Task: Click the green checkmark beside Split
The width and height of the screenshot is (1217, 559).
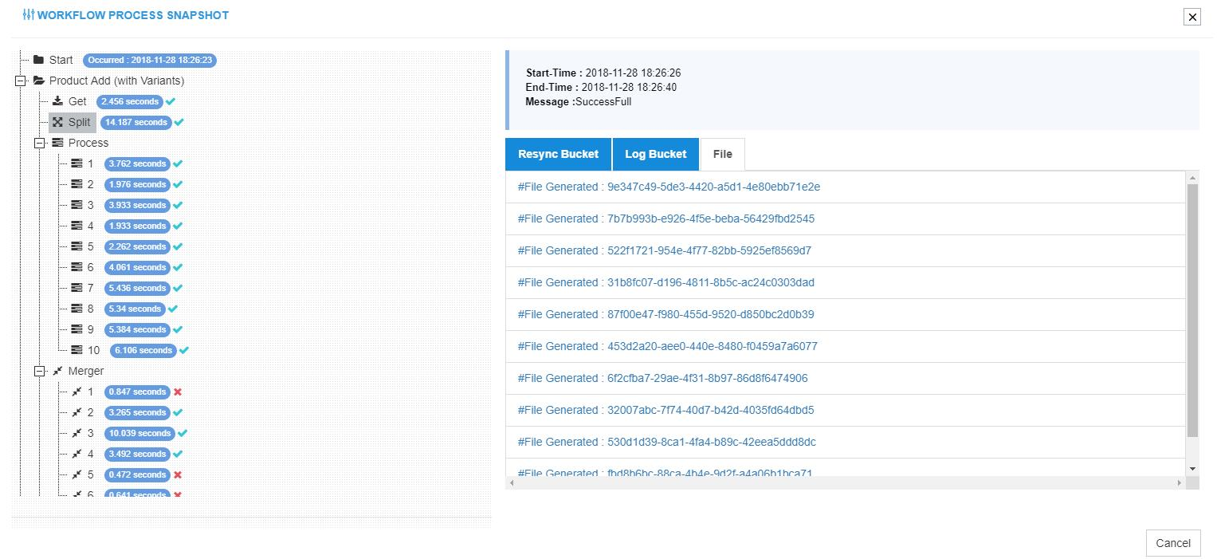Action: coord(179,122)
